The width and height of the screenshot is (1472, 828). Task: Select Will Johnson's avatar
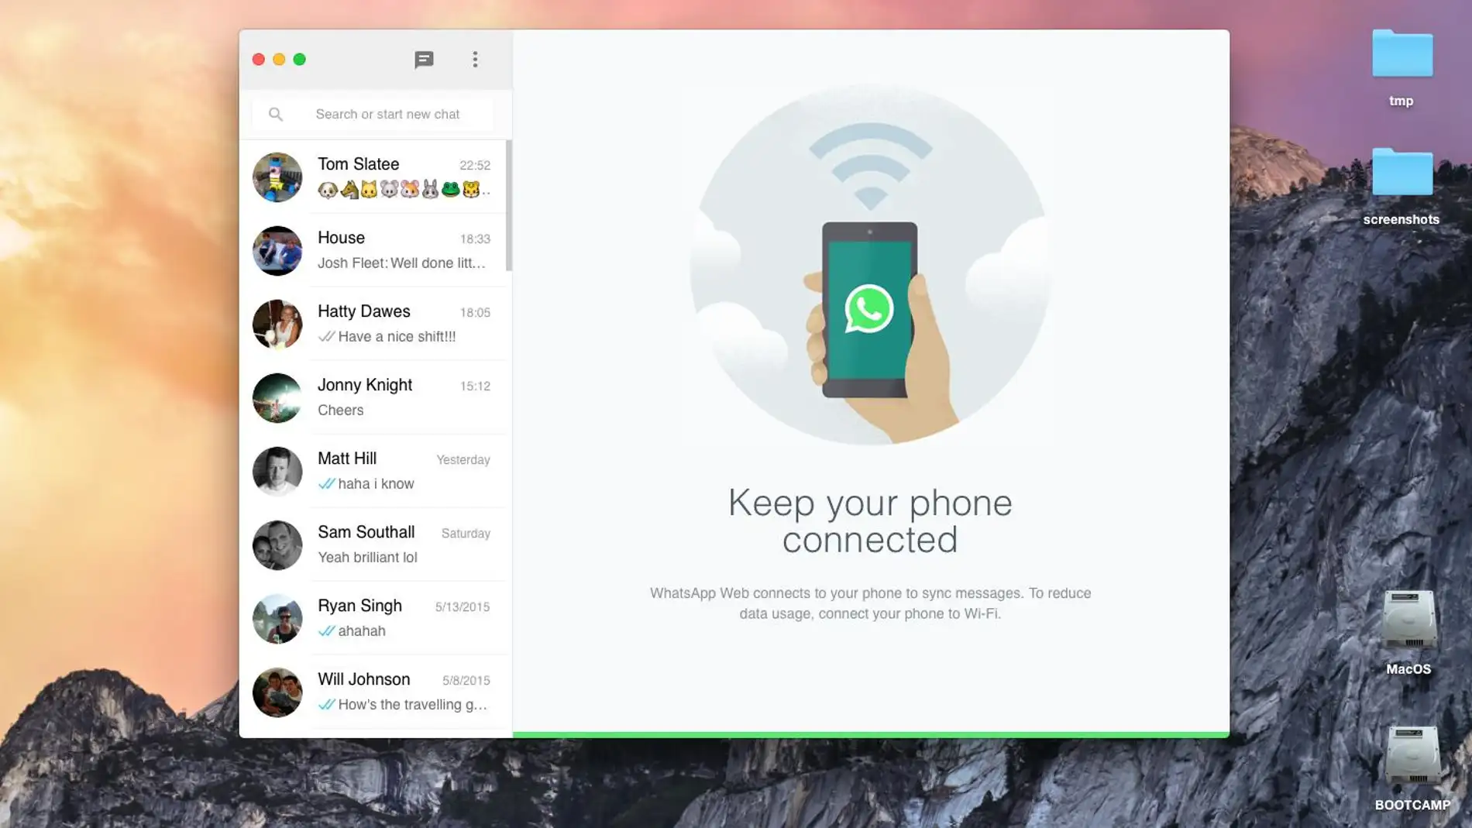[x=277, y=692]
